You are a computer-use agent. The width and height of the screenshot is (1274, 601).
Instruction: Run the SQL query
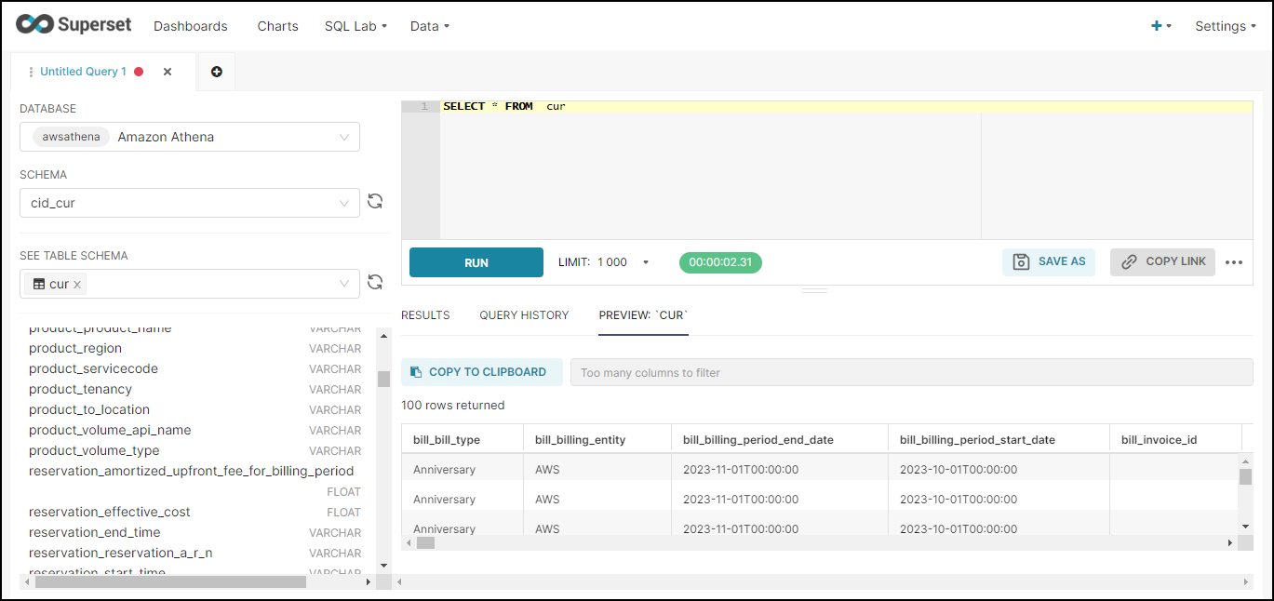click(476, 262)
